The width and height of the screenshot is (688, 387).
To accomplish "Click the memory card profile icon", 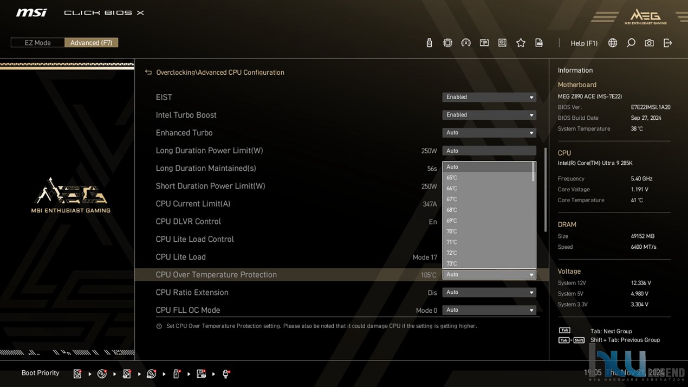I will (x=484, y=43).
